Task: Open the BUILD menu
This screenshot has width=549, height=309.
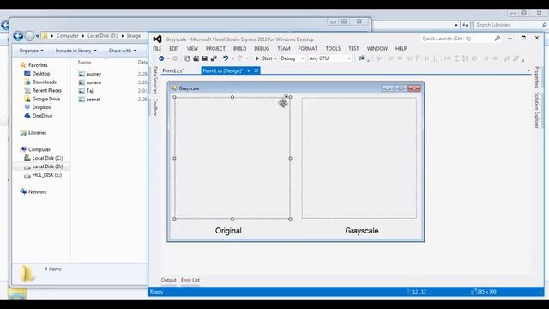Action: pos(240,48)
